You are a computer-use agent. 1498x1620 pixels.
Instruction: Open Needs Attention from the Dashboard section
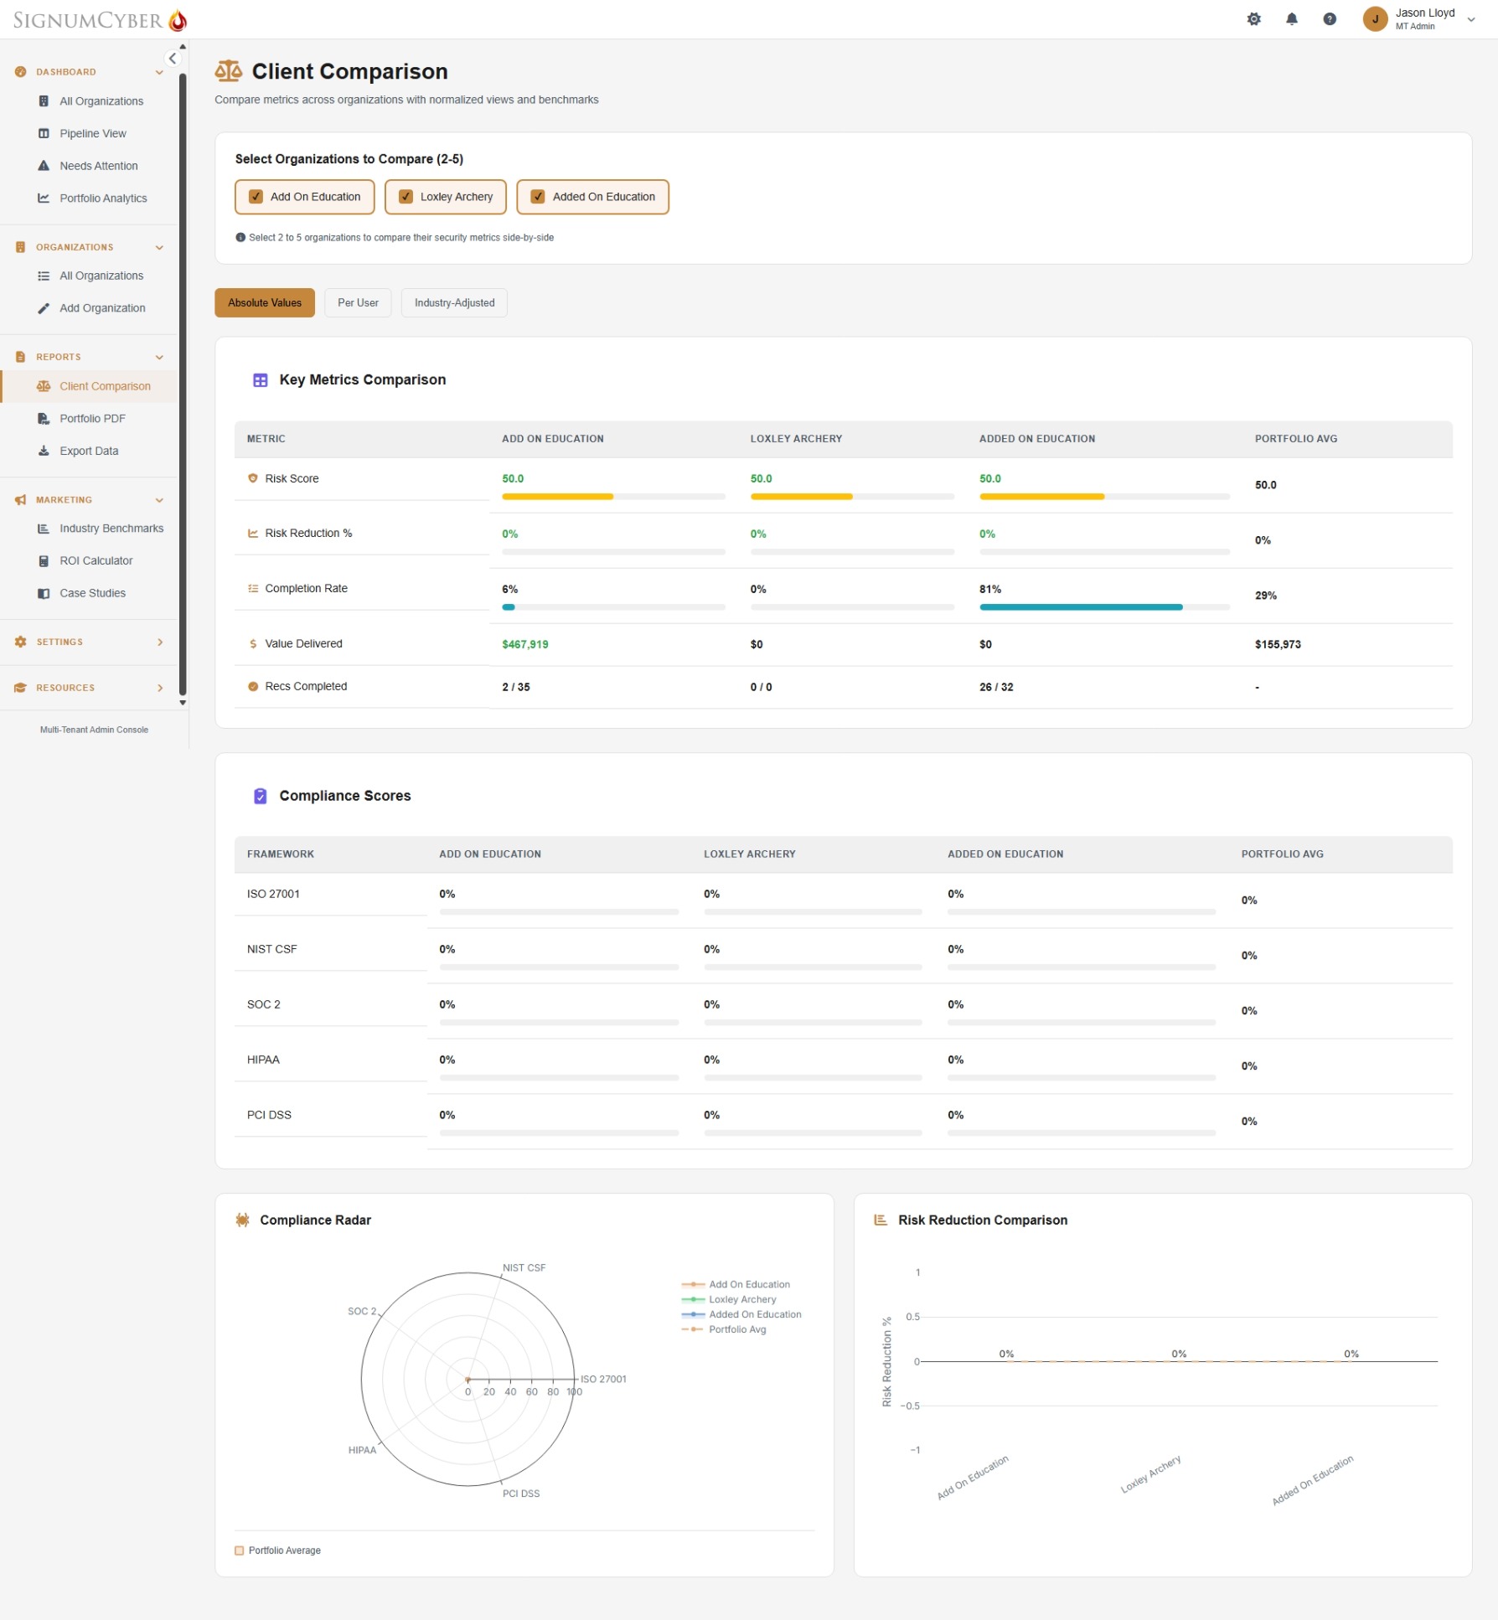(x=98, y=165)
